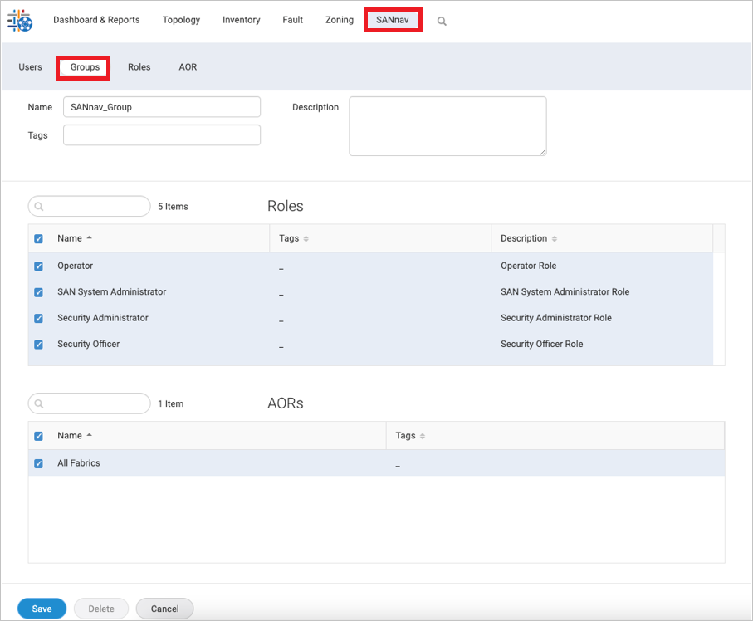Click the Description box resize handle
753x621 pixels.
pyautogui.click(x=543, y=152)
